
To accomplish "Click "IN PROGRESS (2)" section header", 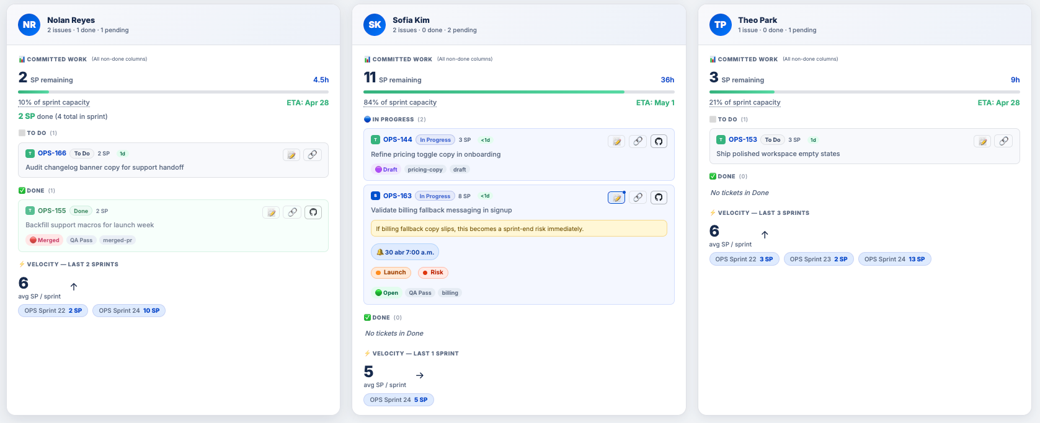I will pyautogui.click(x=395, y=120).
